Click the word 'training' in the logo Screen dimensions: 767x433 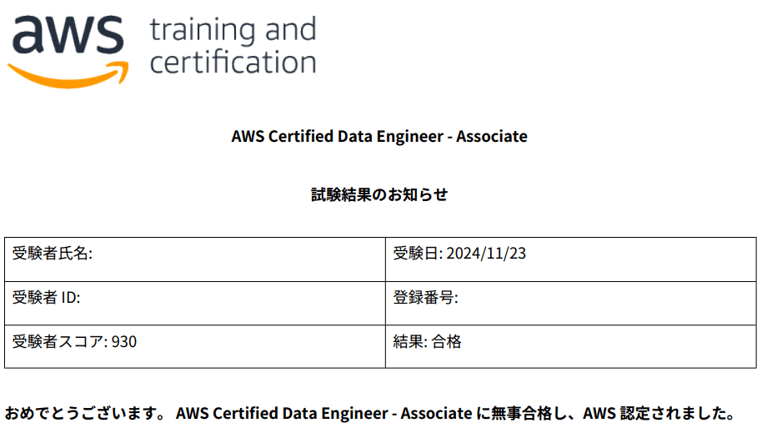tap(202, 31)
